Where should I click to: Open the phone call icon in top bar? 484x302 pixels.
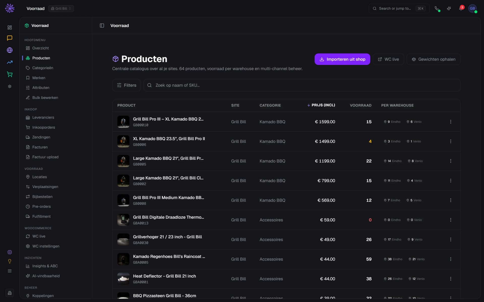click(x=437, y=8)
